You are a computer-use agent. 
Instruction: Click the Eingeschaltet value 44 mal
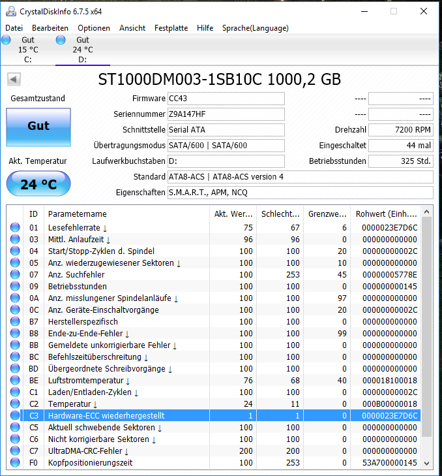(x=401, y=146)
